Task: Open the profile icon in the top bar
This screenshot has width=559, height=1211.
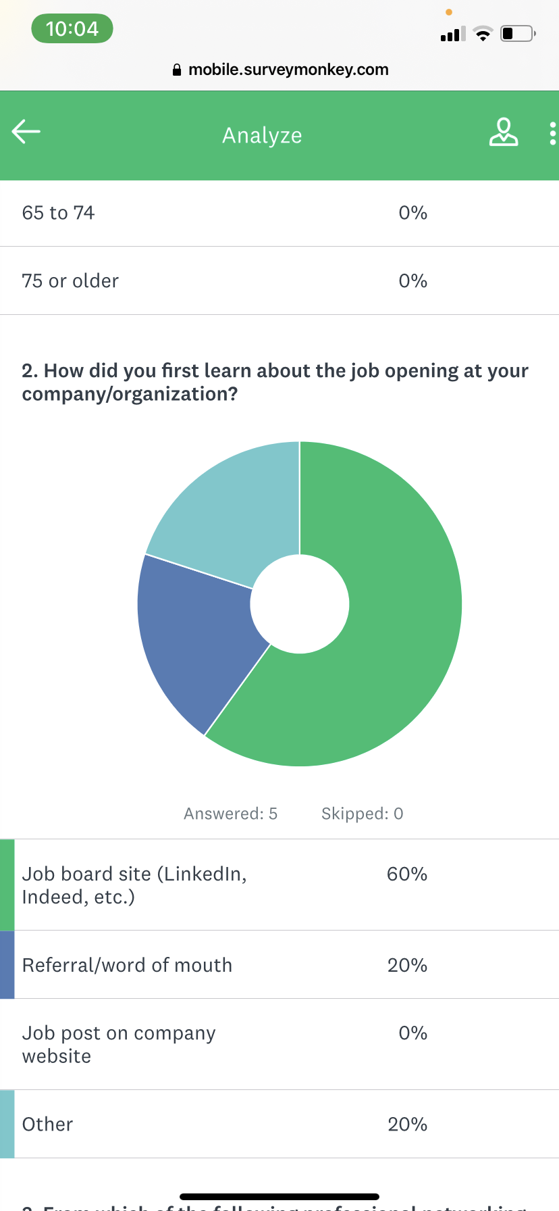Action: click(504, 133)
